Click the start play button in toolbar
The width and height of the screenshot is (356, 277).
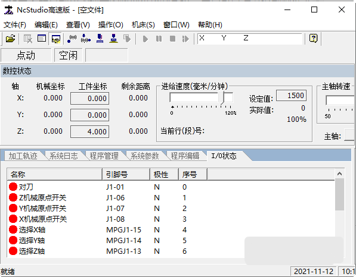point(146,39)
